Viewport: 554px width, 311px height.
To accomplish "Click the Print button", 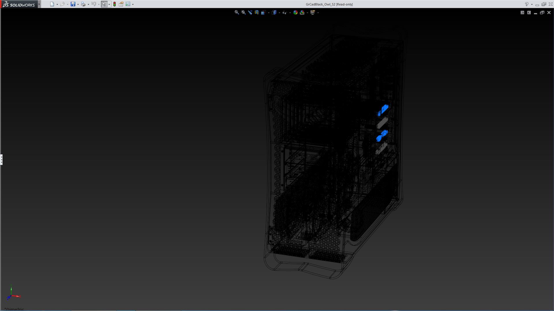I will pyautogui.click(x=83, y=4).
